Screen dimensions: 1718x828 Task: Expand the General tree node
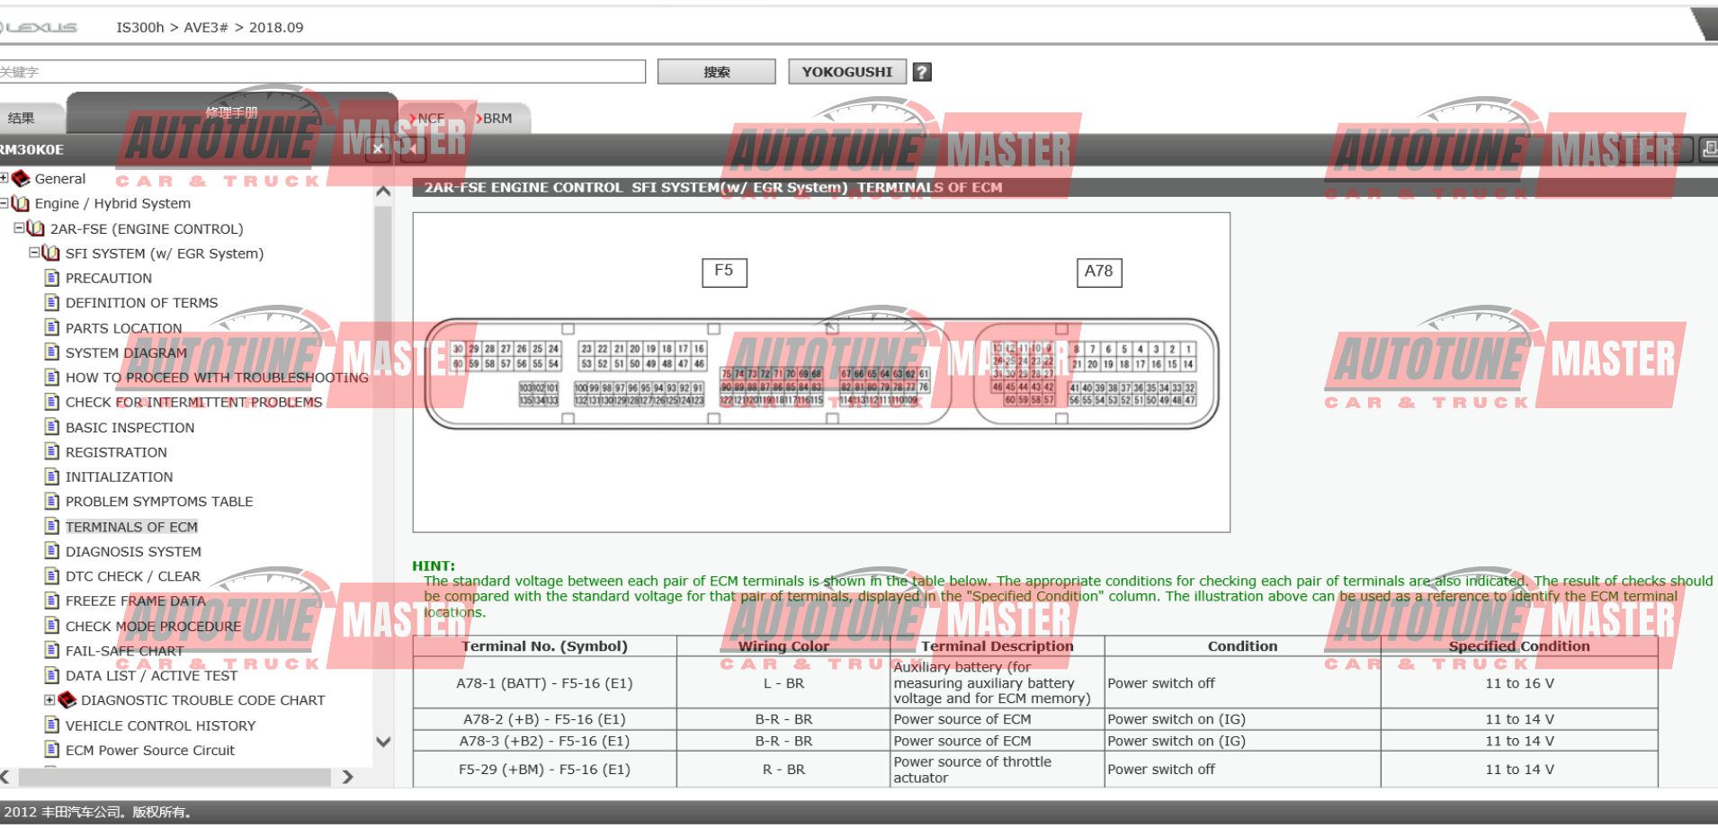click(x=4, y=178)
